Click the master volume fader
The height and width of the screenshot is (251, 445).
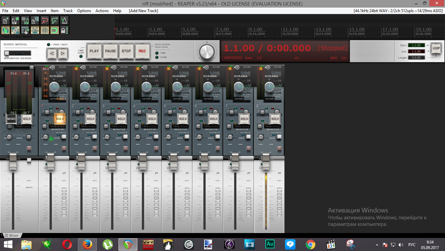[13, 161]
